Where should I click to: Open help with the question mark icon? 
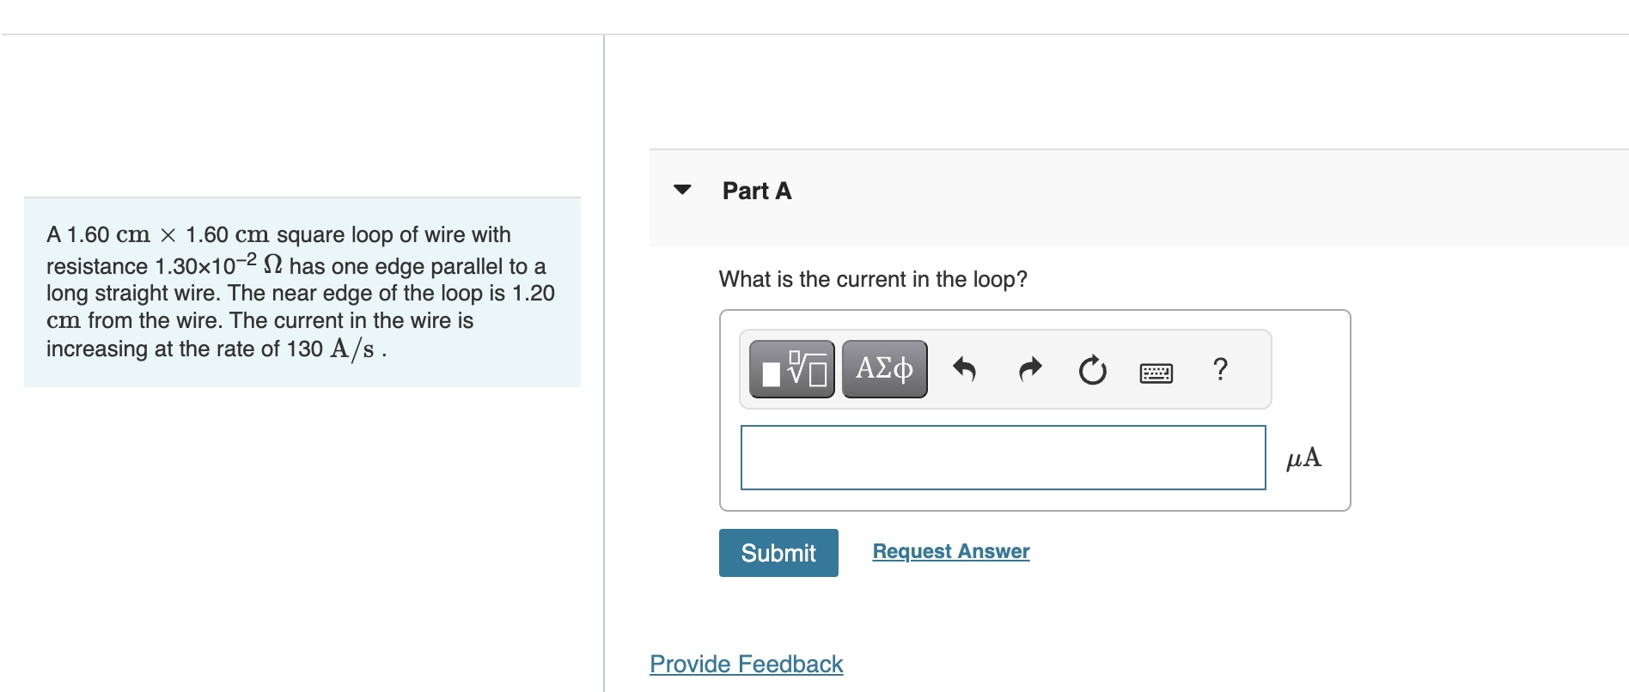[x=1220, y=369]
